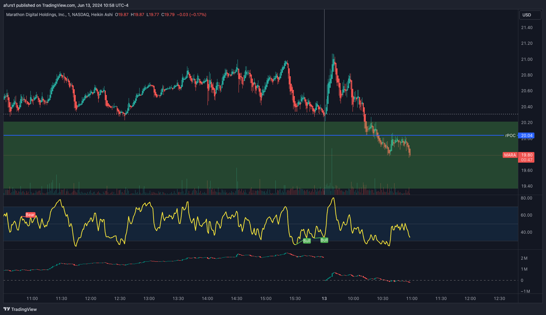Click the 60.00 oscillator axis label
The width and height of the screenshot is (546, 315).
pyautogui.click(x=526, y=215)
